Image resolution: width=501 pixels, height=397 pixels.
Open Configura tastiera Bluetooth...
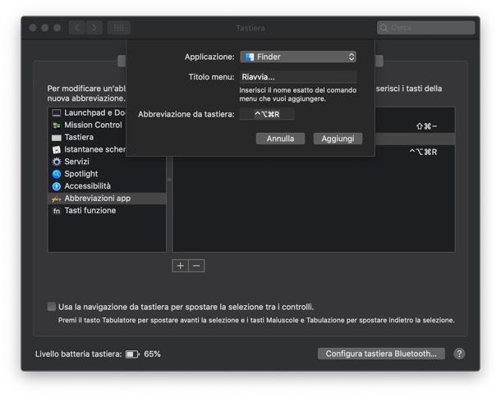tap(381, 354)
